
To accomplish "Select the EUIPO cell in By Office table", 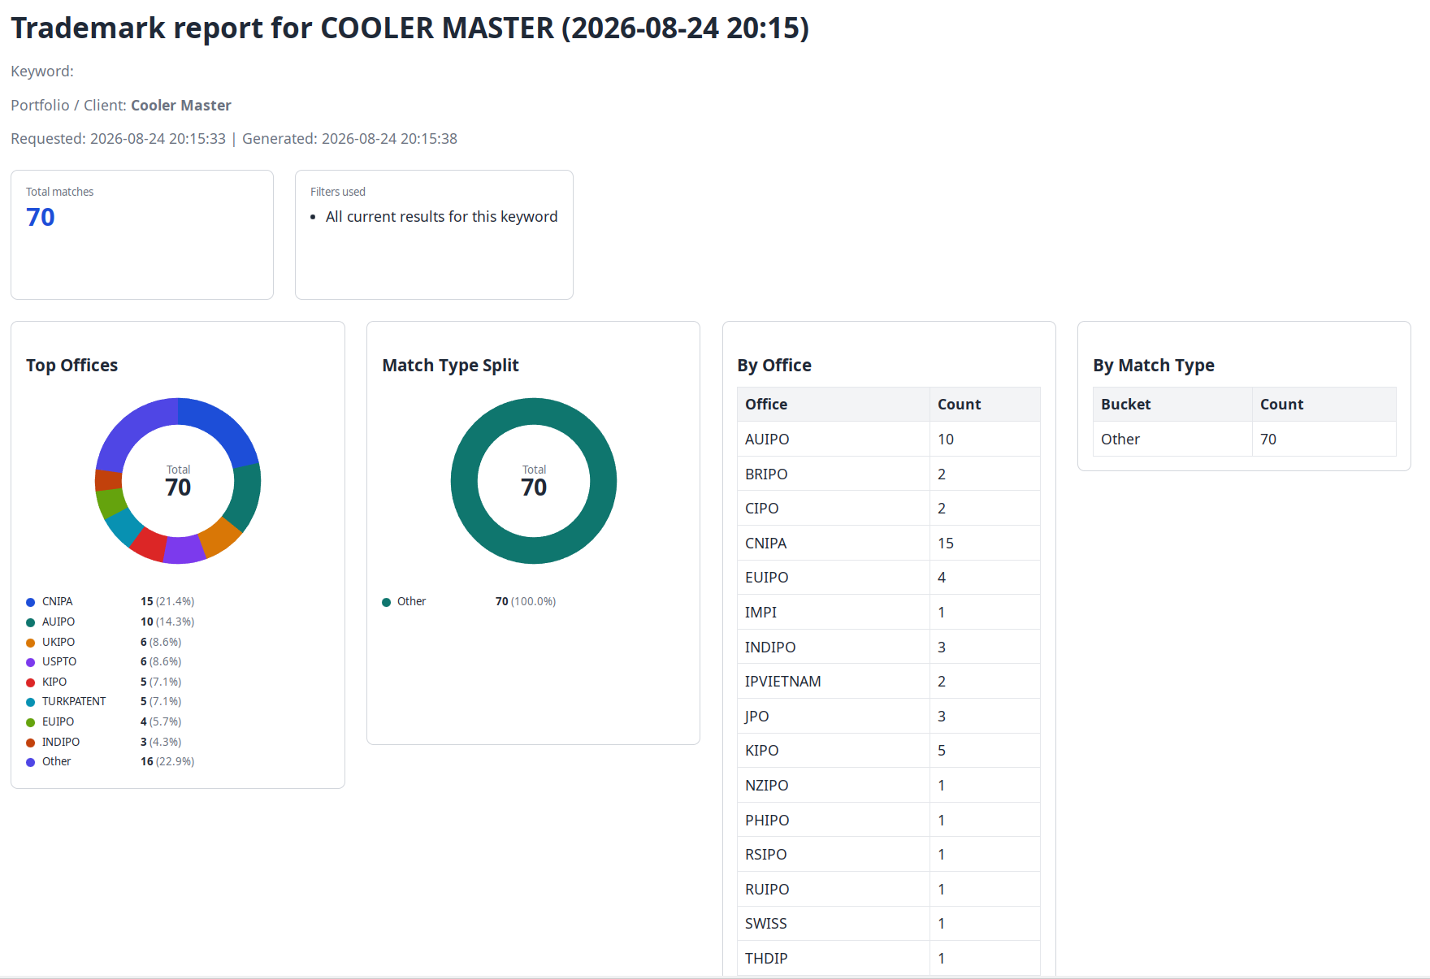I will pyautogui.click(x=834, y=578).
